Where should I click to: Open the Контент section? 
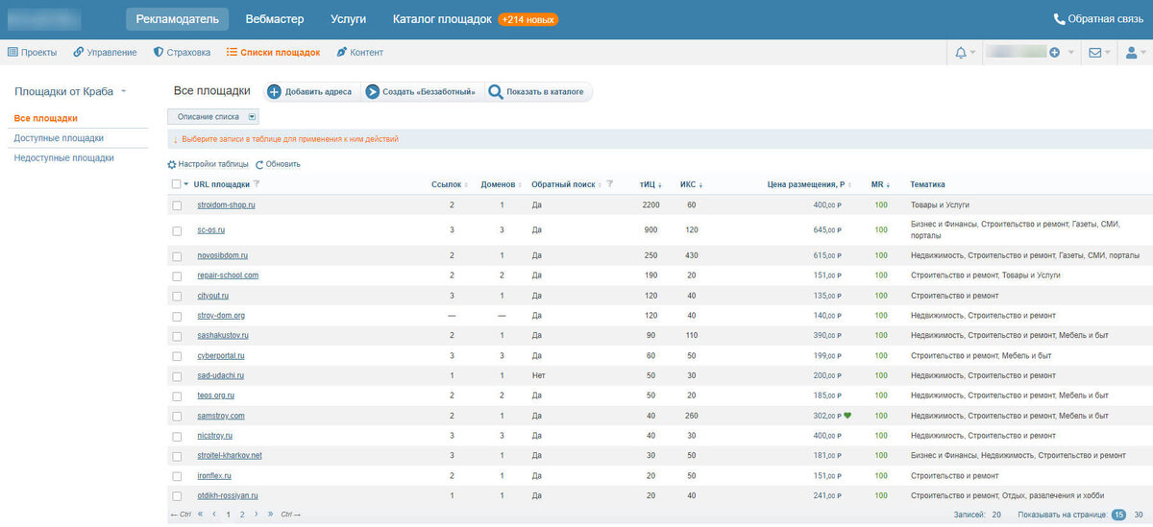click(x=359, y=53)
